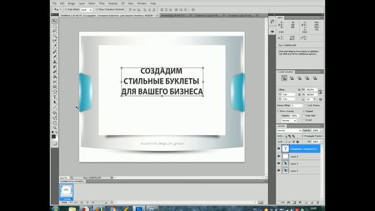375x211 pixels.
Task: Open Clone Source overlay blend mode dropdown
Action: [289, 121]
